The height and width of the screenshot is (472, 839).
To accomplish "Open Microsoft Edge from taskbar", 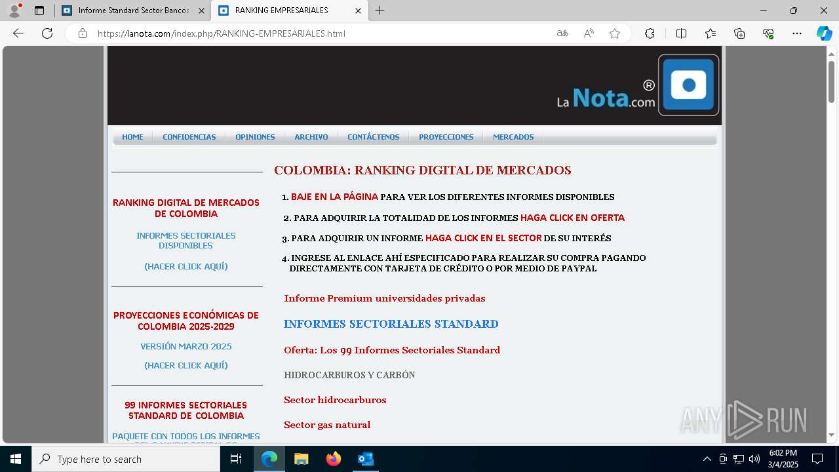I will point(269,459).
